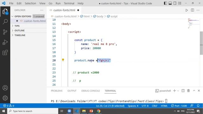Open PowerPoint from the taskbar
This screenshot has height=114, width=203.
pyautogui.click(x=91, y=111)
